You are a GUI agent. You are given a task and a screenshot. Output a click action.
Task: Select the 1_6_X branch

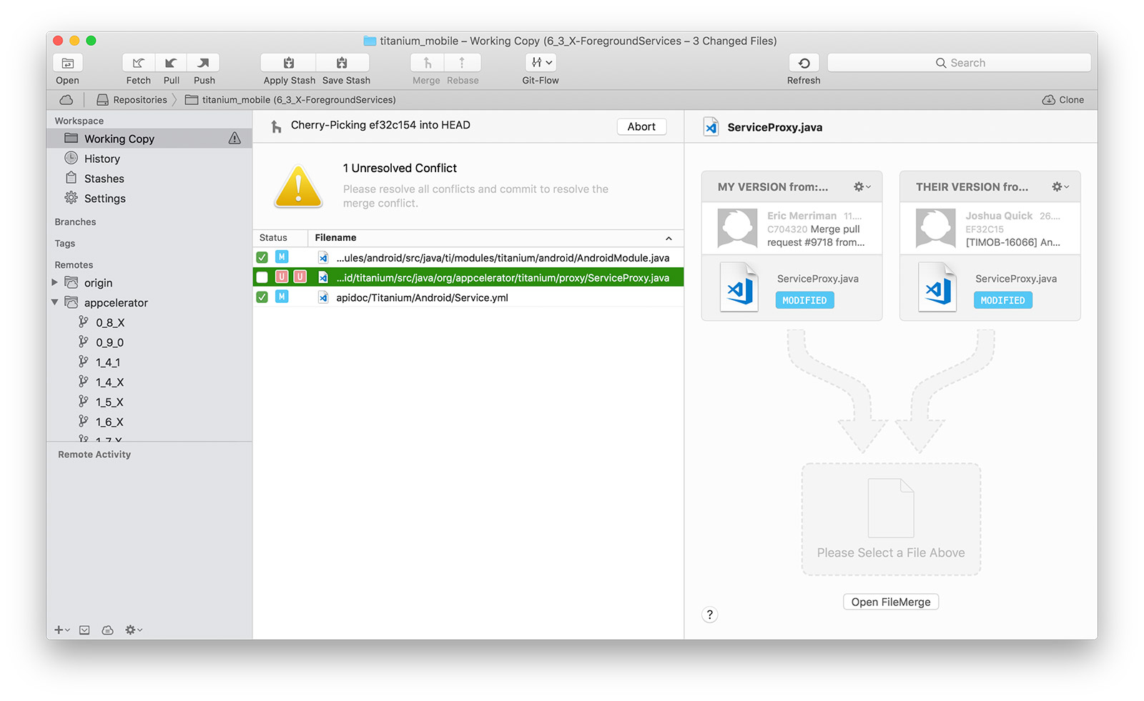tap(109, 423)
